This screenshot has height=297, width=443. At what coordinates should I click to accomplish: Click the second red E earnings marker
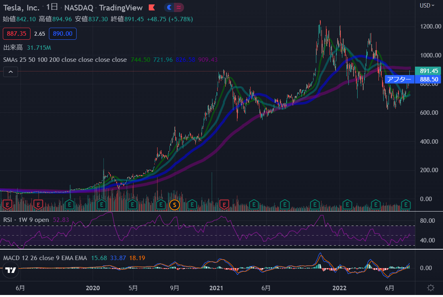[38, 205]
